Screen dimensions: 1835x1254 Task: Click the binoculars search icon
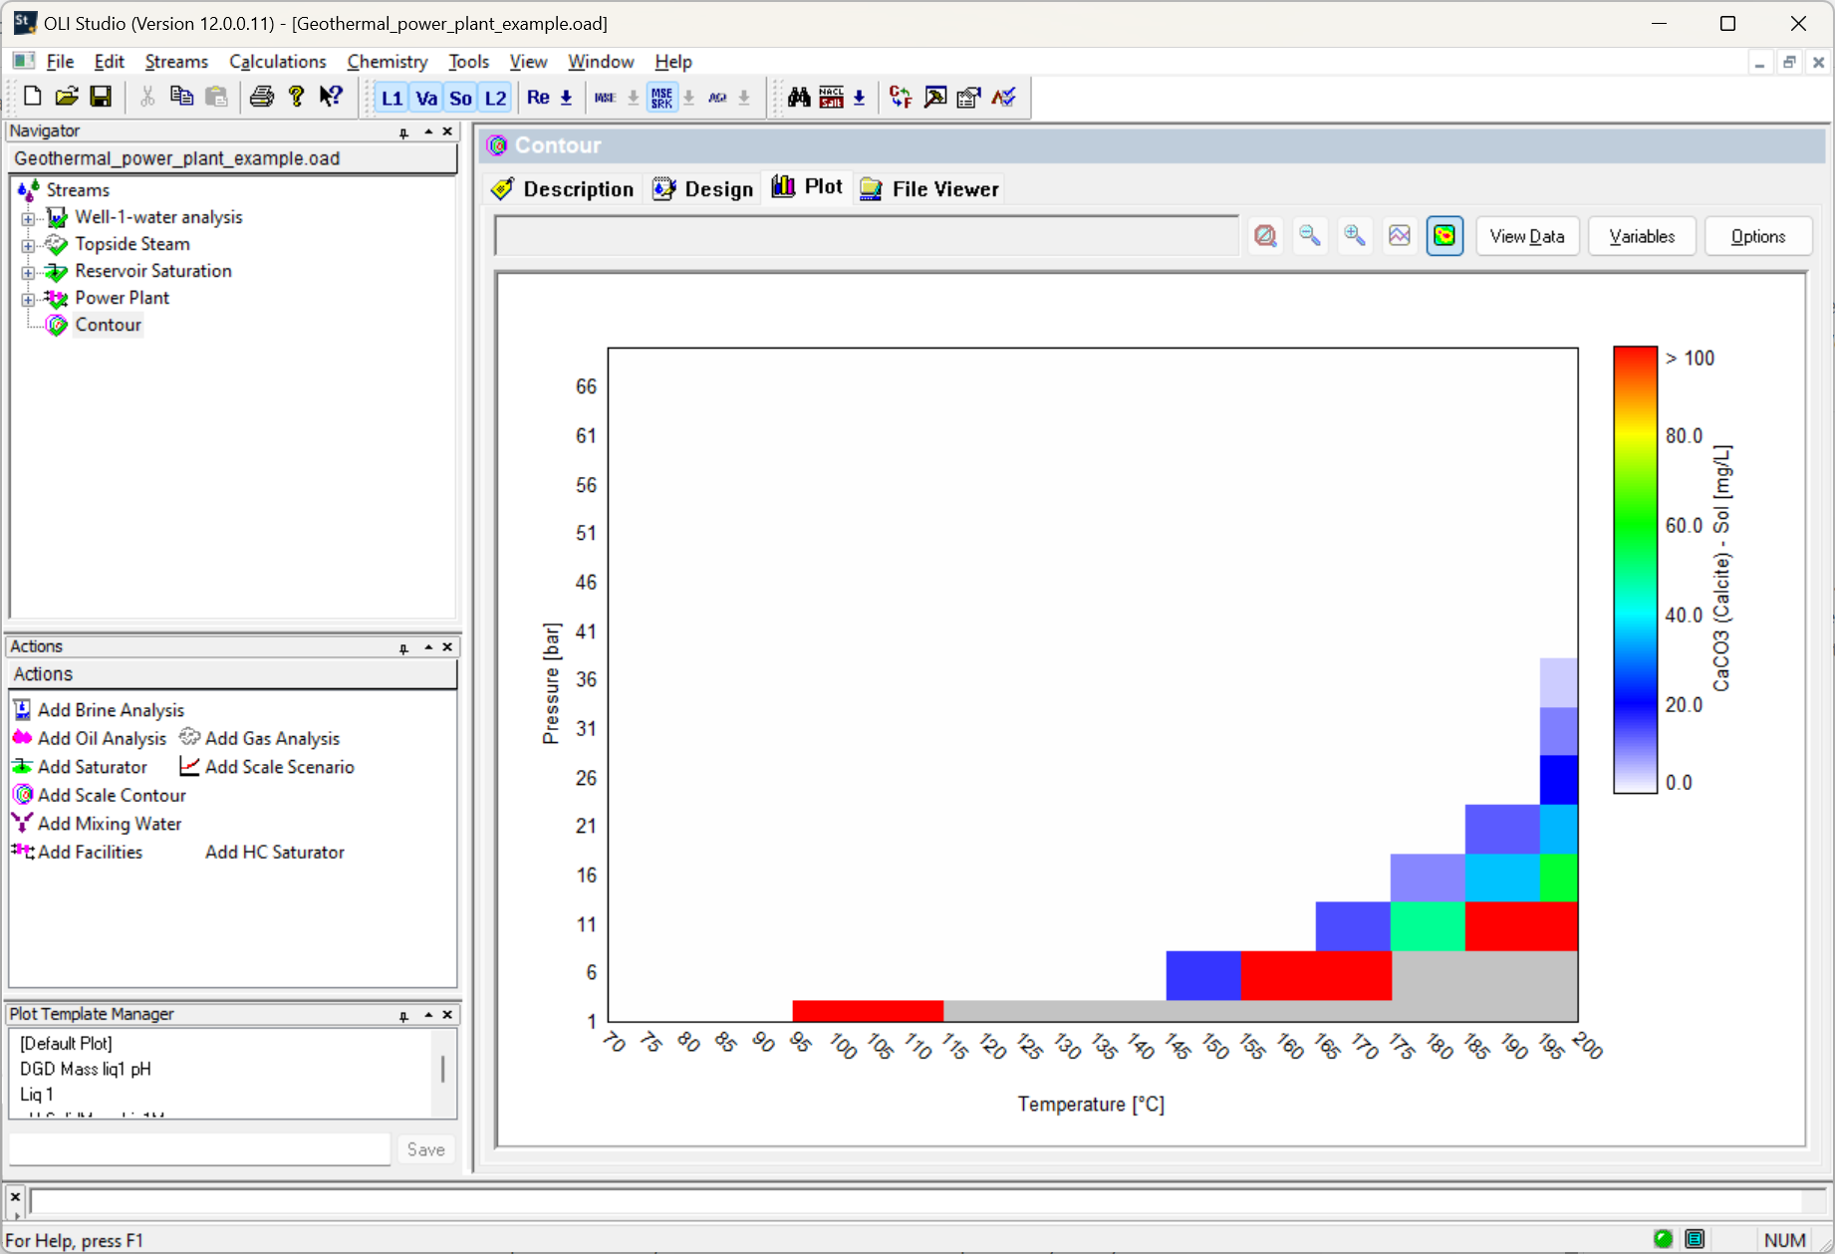pos(799,97)
